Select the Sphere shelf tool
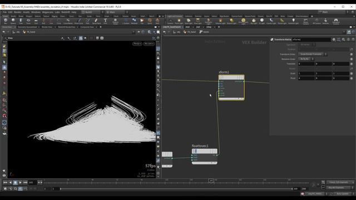The image size is (356, 200). click(13, 21)
